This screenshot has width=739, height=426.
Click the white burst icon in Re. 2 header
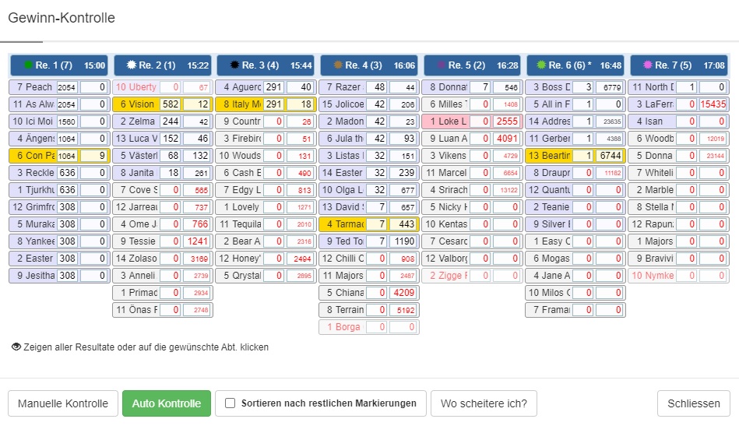[132, 65]
